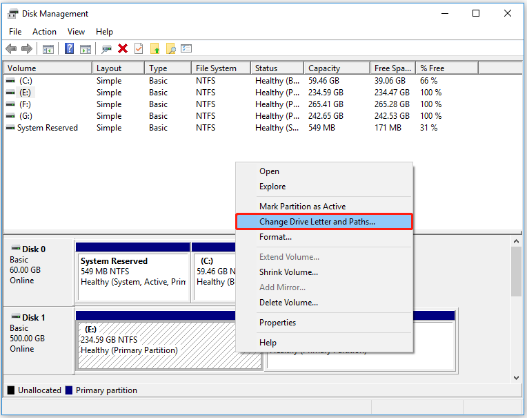
Task: Click the Disk 0 drive icon
Action: tap(16, 248)
